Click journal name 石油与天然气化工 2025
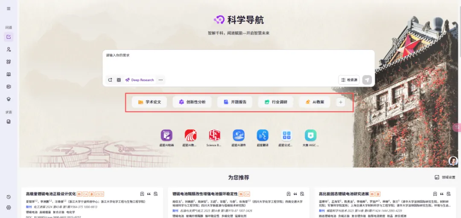Screen dimensions: 461x218 tap(196, 211)
